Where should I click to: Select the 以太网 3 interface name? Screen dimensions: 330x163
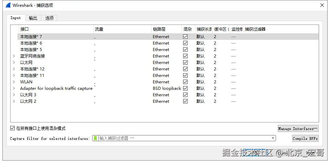(28, 95)
